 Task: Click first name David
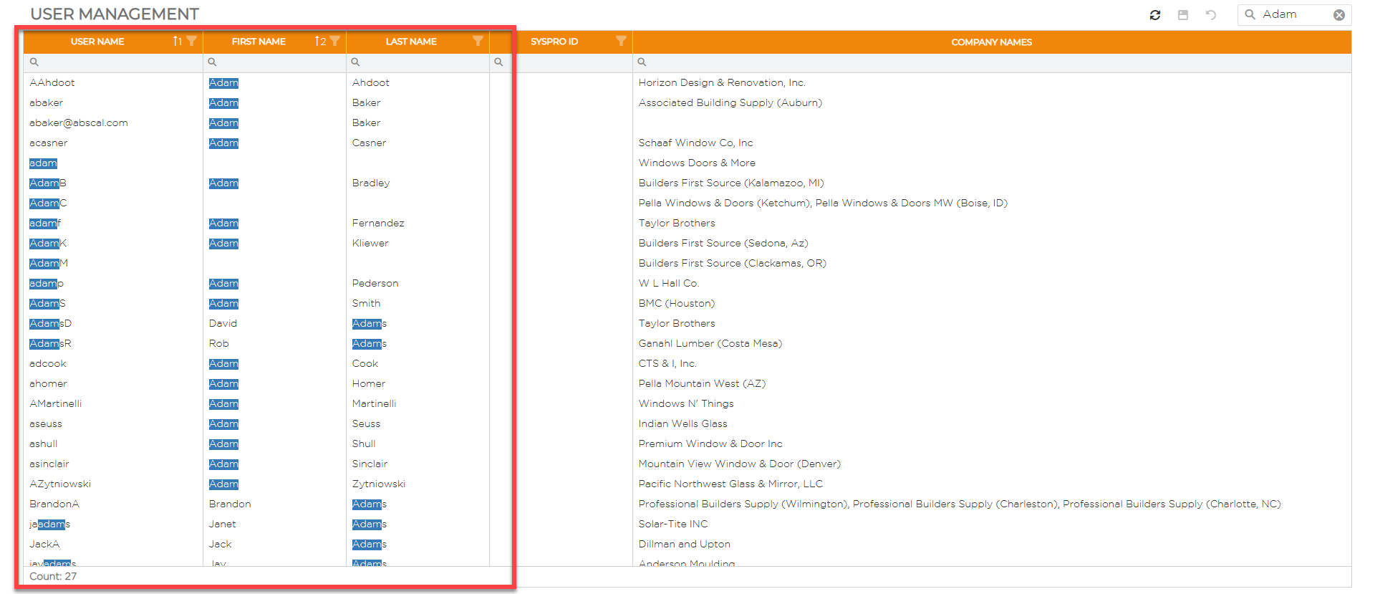[223, 323]
